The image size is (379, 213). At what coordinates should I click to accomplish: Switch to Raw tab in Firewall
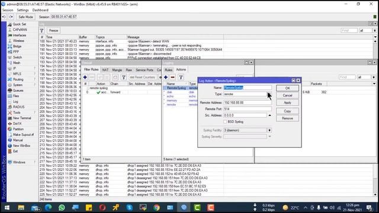[129, 70]
